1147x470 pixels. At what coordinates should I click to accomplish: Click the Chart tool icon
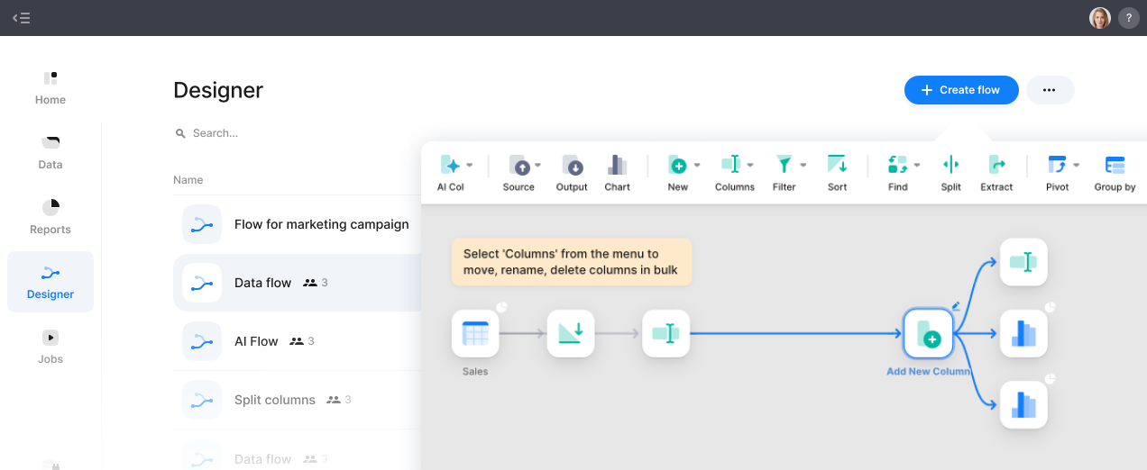[x=617, y=166]
